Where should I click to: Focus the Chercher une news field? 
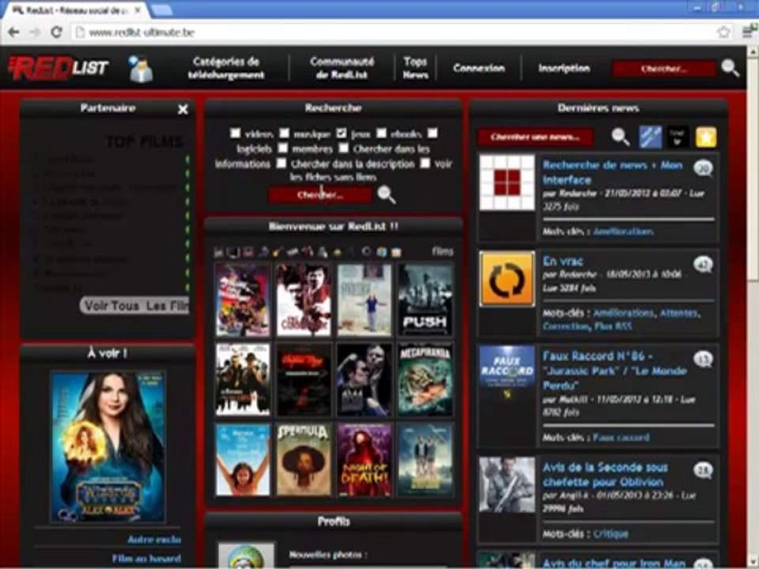535,137
